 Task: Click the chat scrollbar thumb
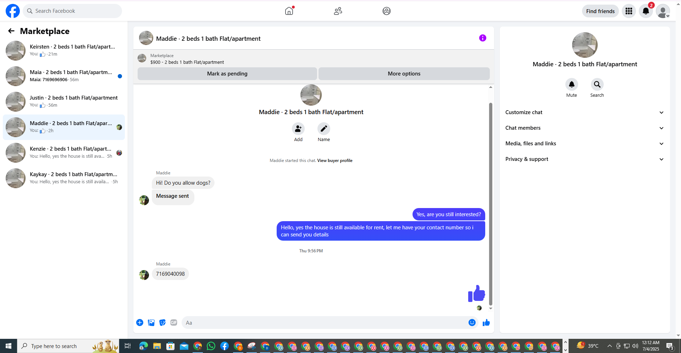(491, 204)
